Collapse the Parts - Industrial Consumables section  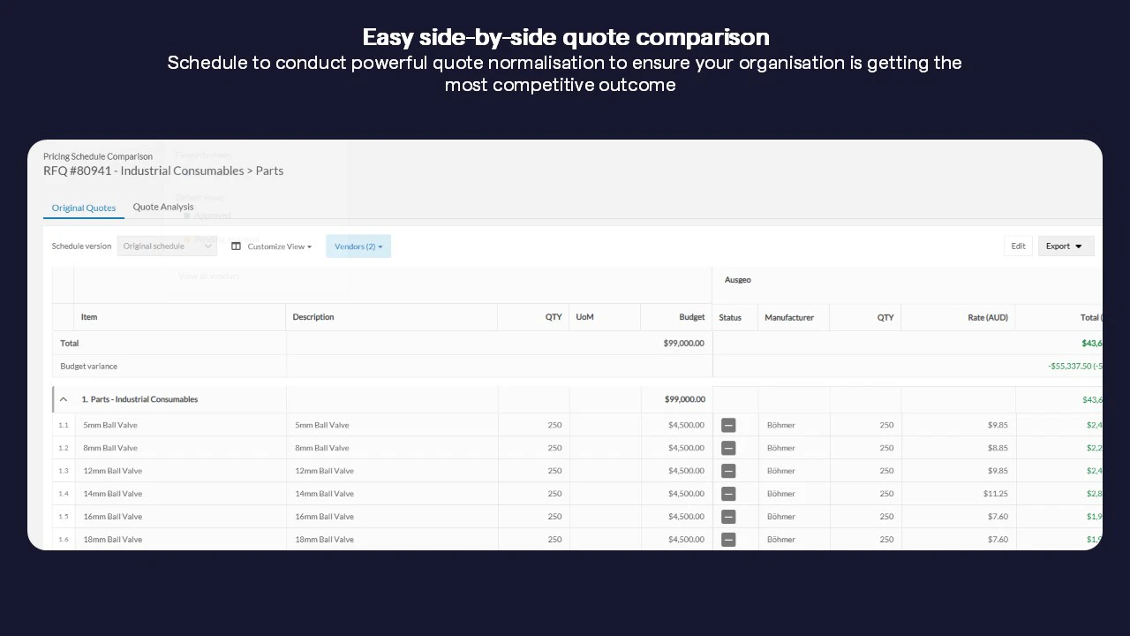pos(64,399)
